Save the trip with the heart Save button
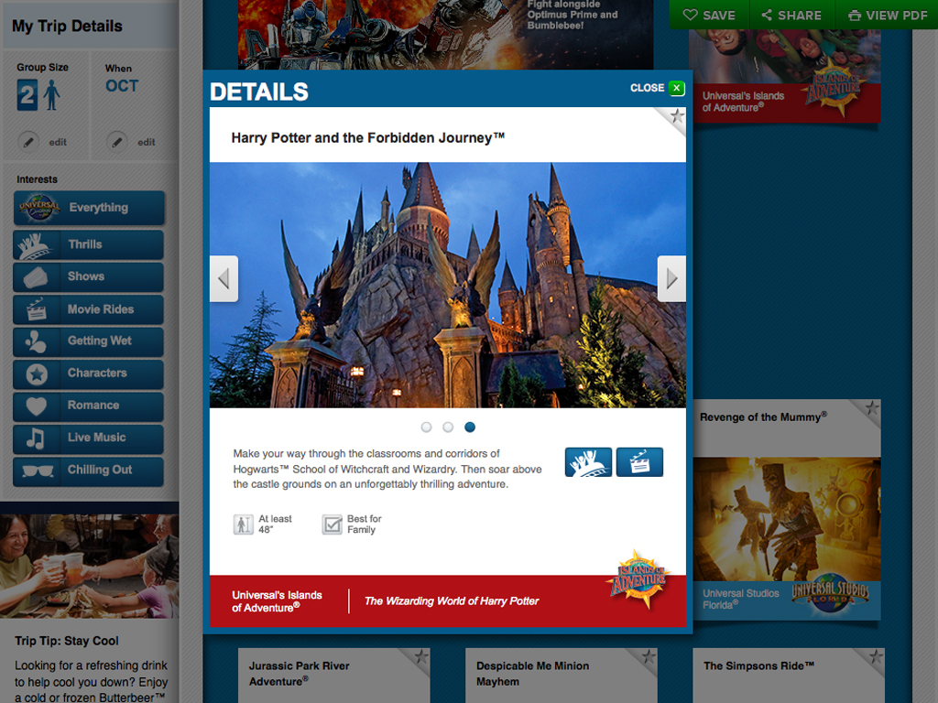This screenshot has width=938, height=703. (x=709, y=15)
